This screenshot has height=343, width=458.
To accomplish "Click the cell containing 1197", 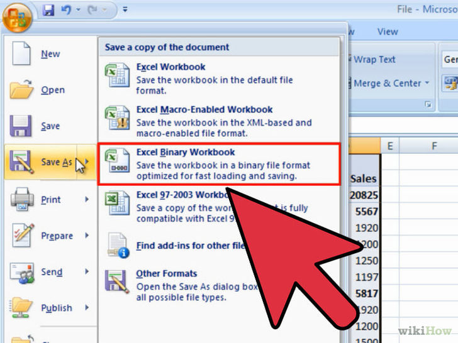I will (364, 277).
